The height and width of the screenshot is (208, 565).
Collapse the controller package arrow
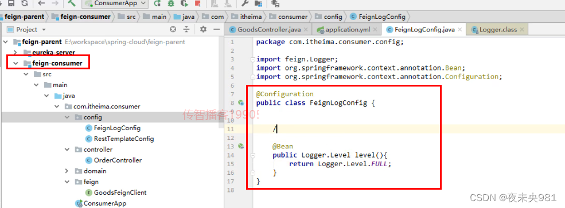67,150
